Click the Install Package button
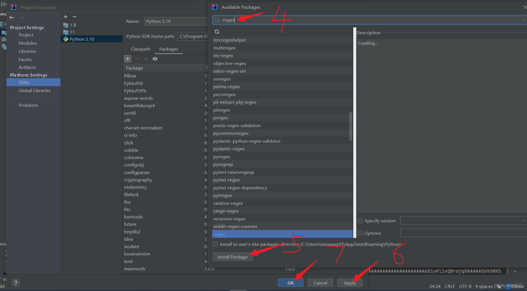This screenshot has height=291, width=527. pyautogui.click(x=232, y=257)
